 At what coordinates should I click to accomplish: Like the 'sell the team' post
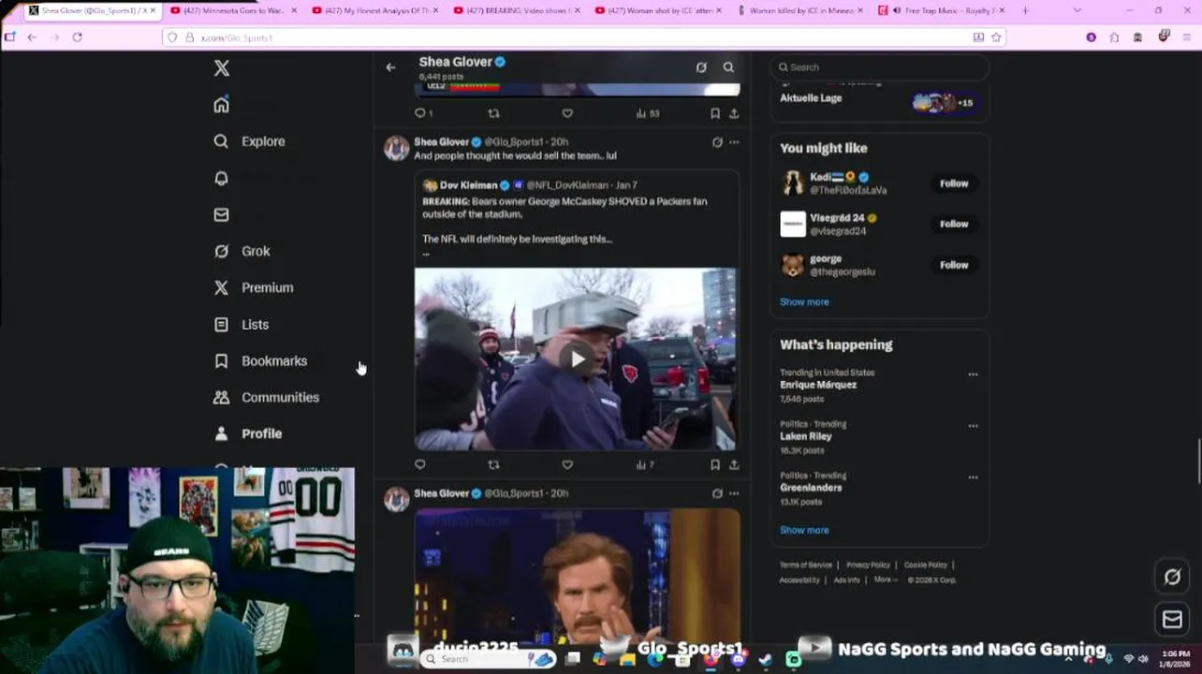point(567,464)
